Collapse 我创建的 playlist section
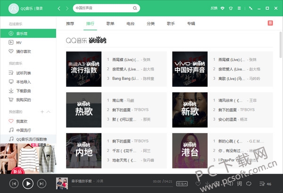The height and width of the screenshot is (193, 283). 49,112
